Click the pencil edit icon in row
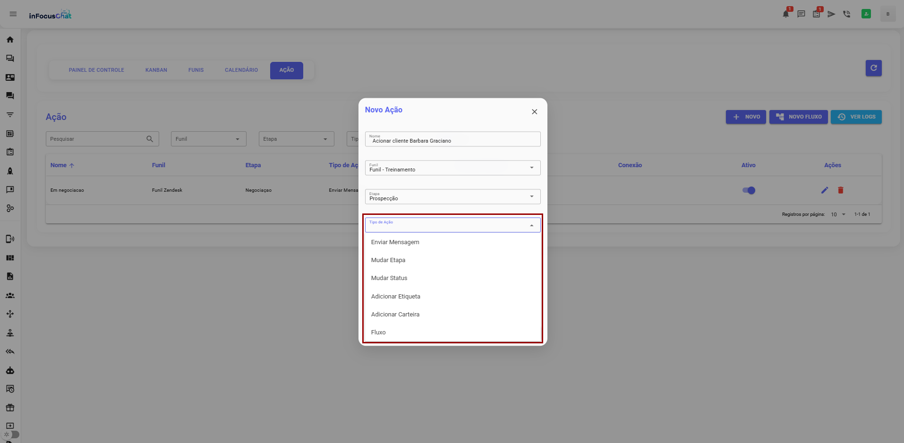This screenshot has height=443, width=904. (x=825, y=190)
